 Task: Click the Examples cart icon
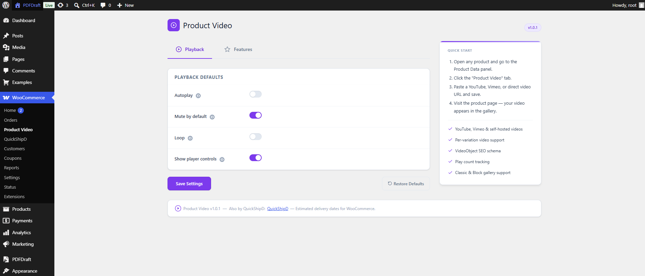pyautogui.click(x=6, y=82)
